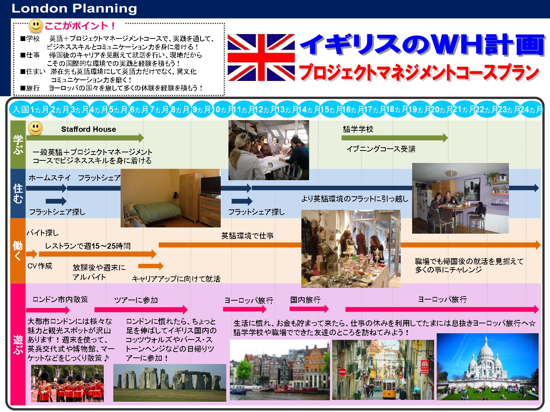Select the 学ぶ row label
Image resolution: width=550 pixels, height=412 pixels.
tap(18, 145)
